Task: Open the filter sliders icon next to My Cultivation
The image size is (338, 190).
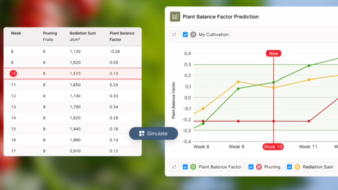Action: coord(174,34)
